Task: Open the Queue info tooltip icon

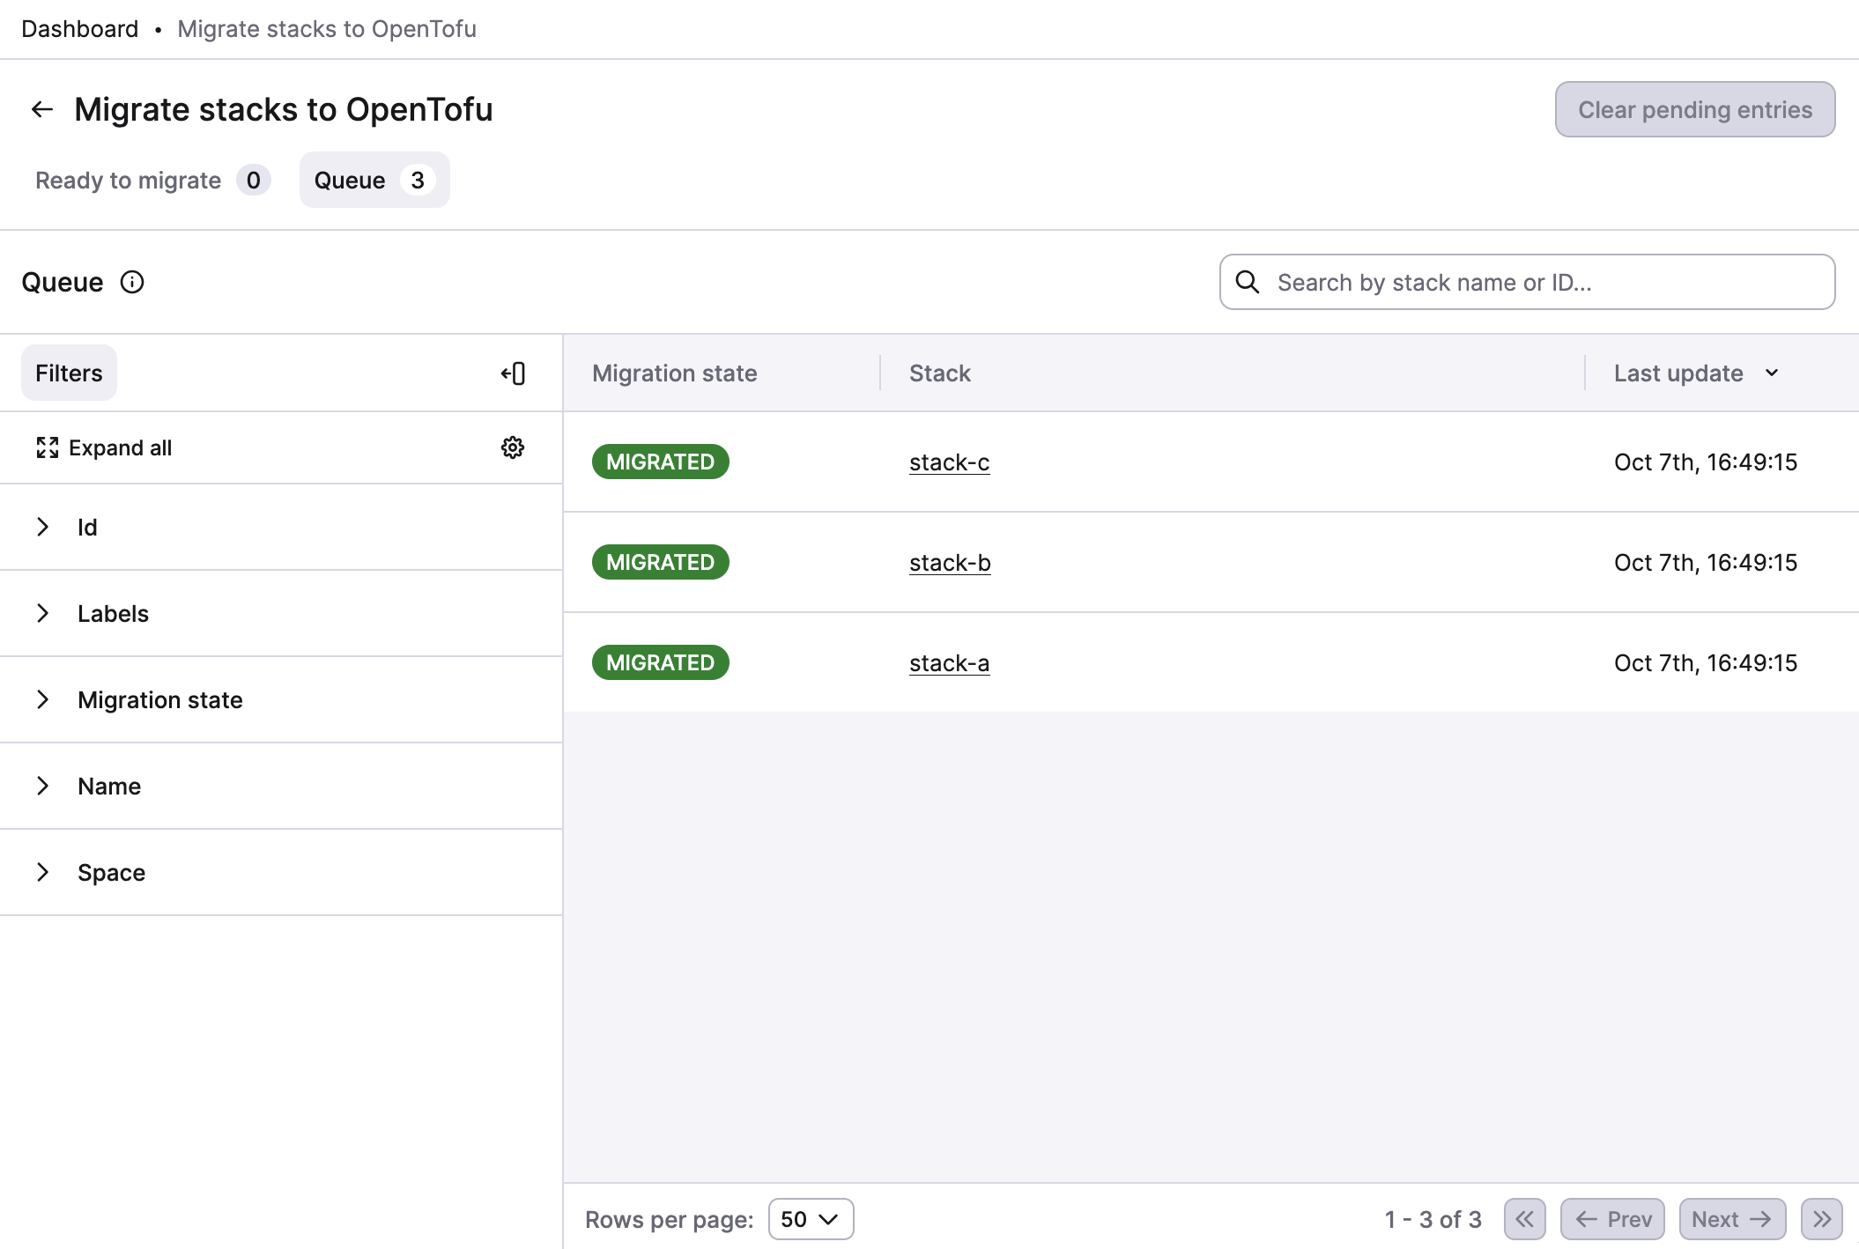Action: coord(132,282)
